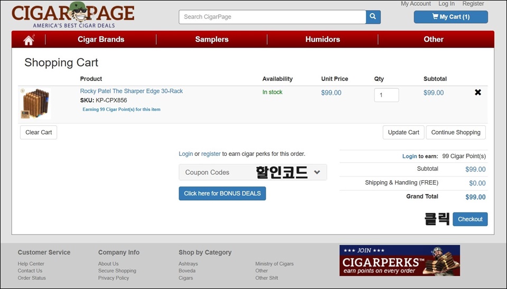Open Other menu in navigation bar

[x=434, y=40]
